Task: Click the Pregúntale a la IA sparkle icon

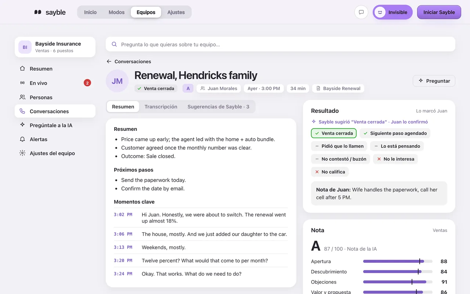Action: 22,125
